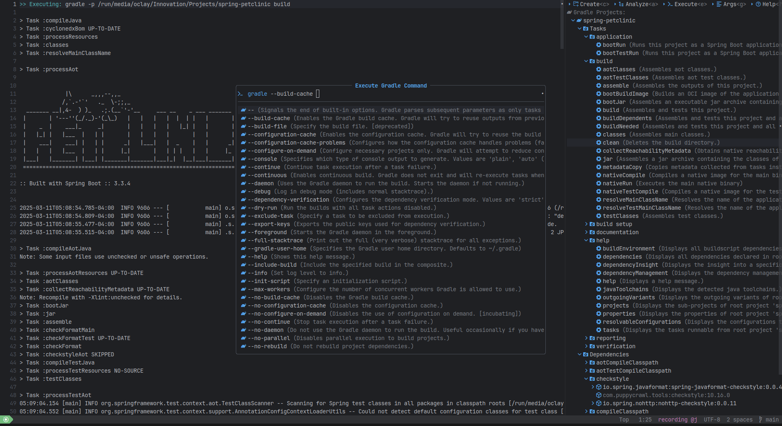
Task: Expand the verification group
Action: click(586, 346)
